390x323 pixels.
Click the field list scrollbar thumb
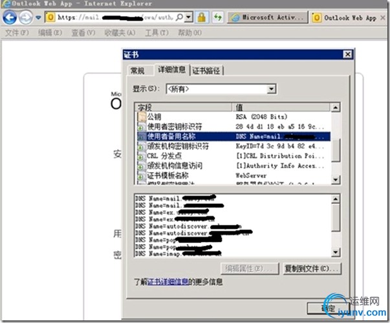click(x=336, y=150)
